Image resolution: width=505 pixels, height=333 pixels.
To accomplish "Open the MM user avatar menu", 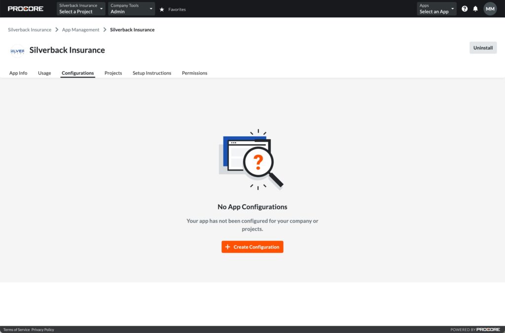I will point(490,9).
